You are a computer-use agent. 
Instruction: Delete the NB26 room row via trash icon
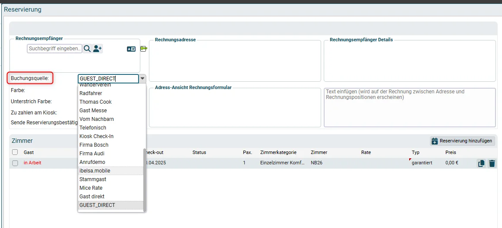492,163
